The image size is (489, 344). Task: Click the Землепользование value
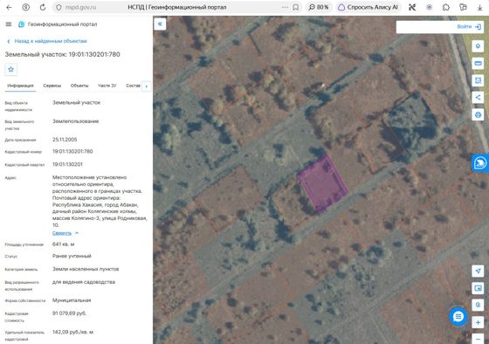tap(75, 121)
